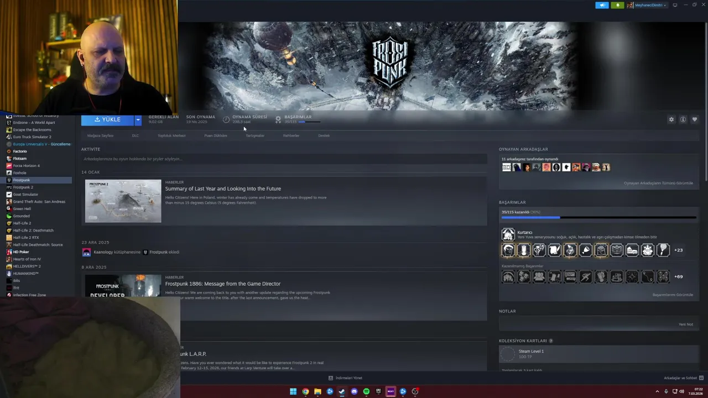Open the Rehberler tab
708x398 pixels.
pos(291,135)
